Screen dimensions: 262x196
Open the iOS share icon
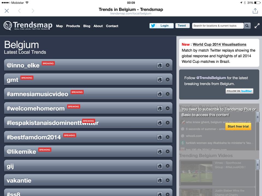pyautogui.click(x=255, y=11)
